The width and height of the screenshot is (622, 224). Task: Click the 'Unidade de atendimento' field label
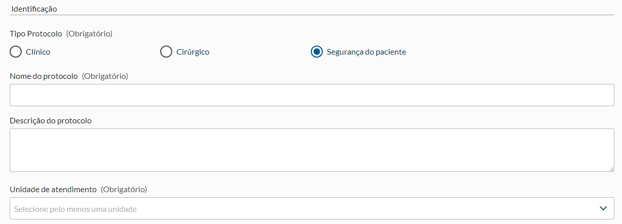click(x=53, y=189)
